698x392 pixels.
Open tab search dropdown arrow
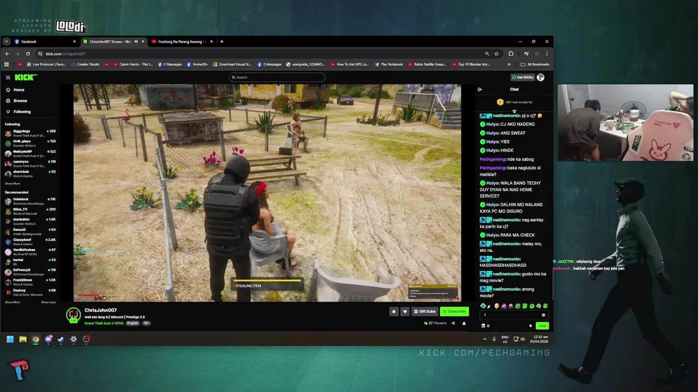pyautogui.click(x=7, y=41)
